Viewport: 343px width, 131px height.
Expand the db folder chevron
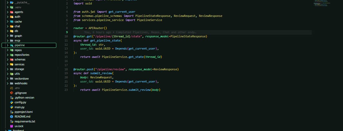8,31
